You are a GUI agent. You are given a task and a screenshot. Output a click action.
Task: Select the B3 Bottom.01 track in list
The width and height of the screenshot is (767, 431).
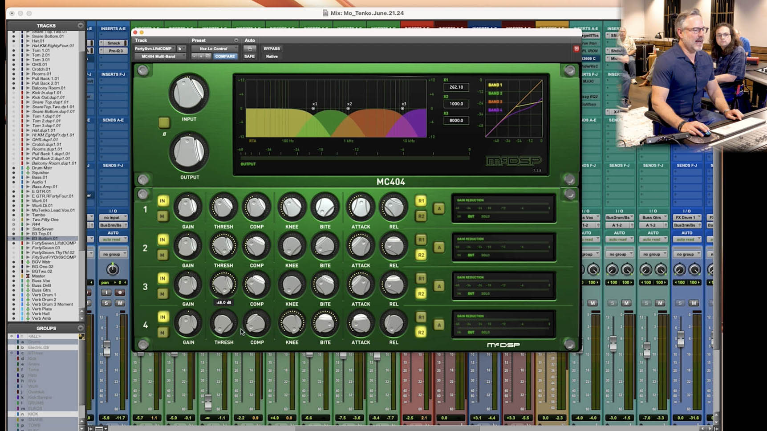point(45,238)
